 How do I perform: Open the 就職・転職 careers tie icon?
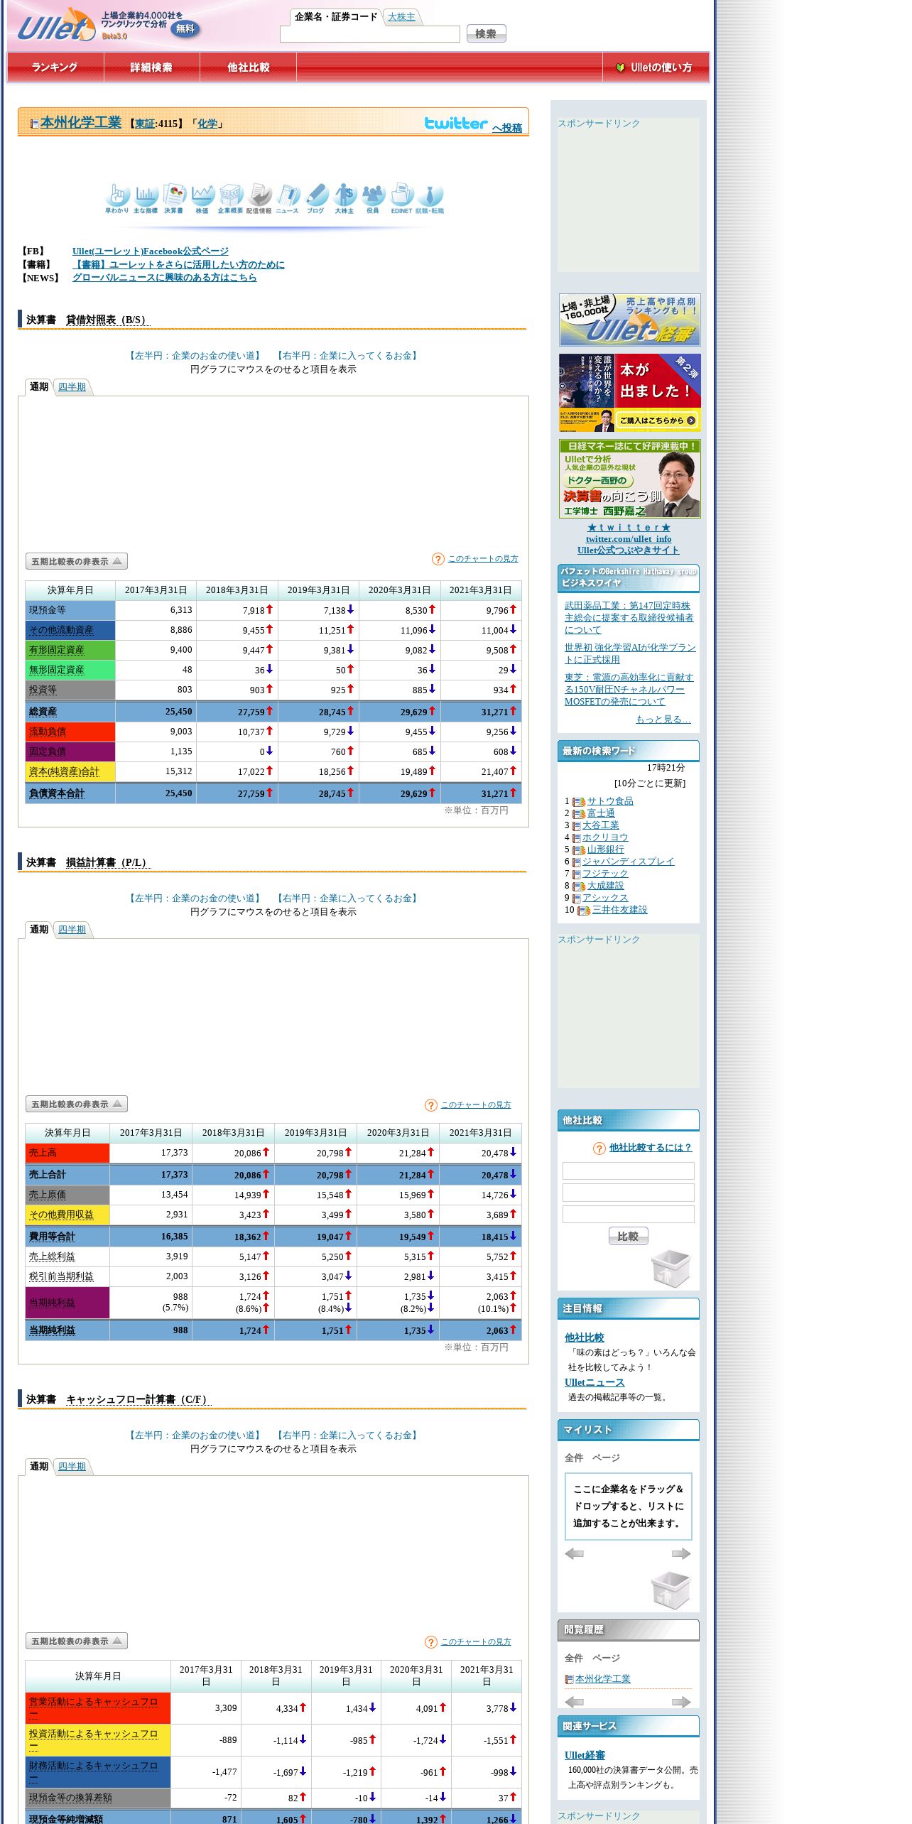(430, 199)
